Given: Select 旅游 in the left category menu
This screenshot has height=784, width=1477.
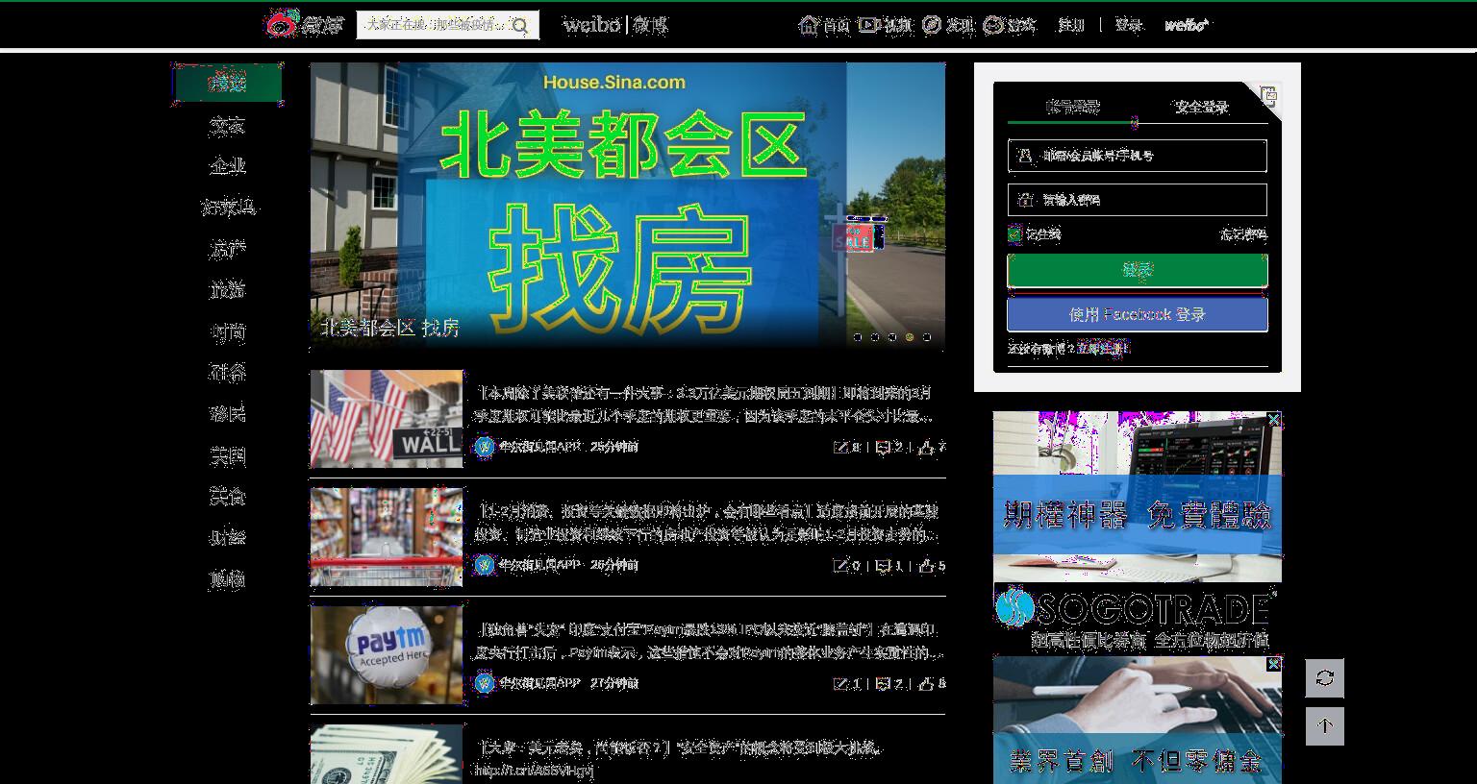Looking at the screenshot, I should 228,290.
